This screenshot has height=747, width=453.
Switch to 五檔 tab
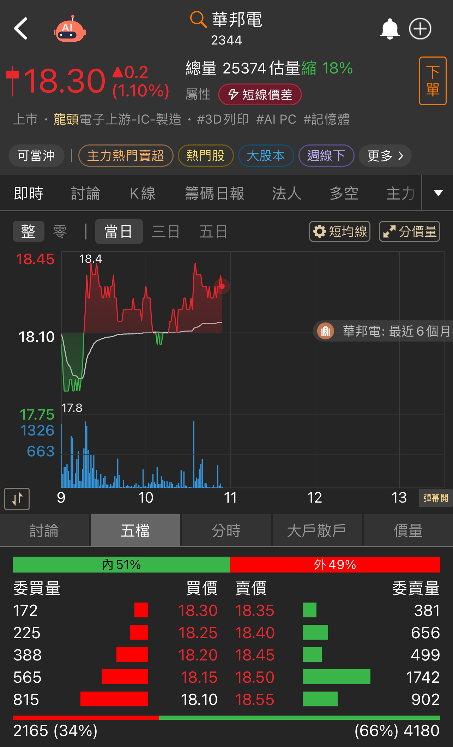coord(135,530)
